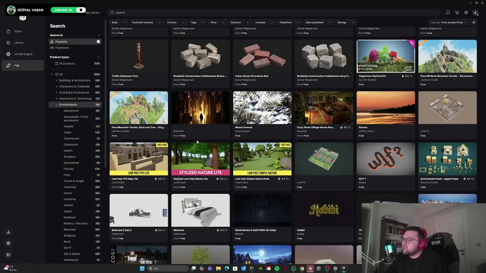Open the Technical features filter dropdown

pos(146,22)
